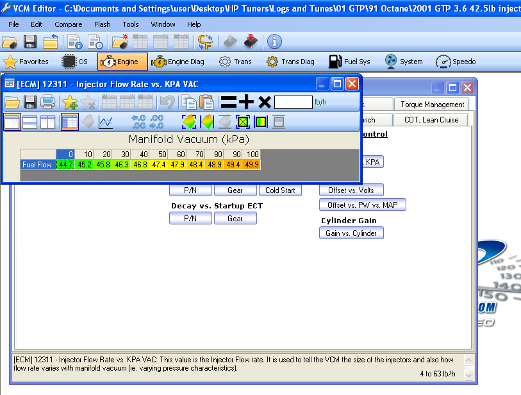
Task: Open the blue info icon
Action: [274, 42]
